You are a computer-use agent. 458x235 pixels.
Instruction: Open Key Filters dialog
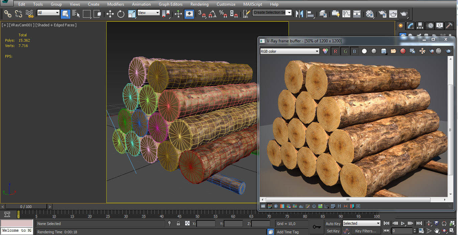(x=365, y=231)
